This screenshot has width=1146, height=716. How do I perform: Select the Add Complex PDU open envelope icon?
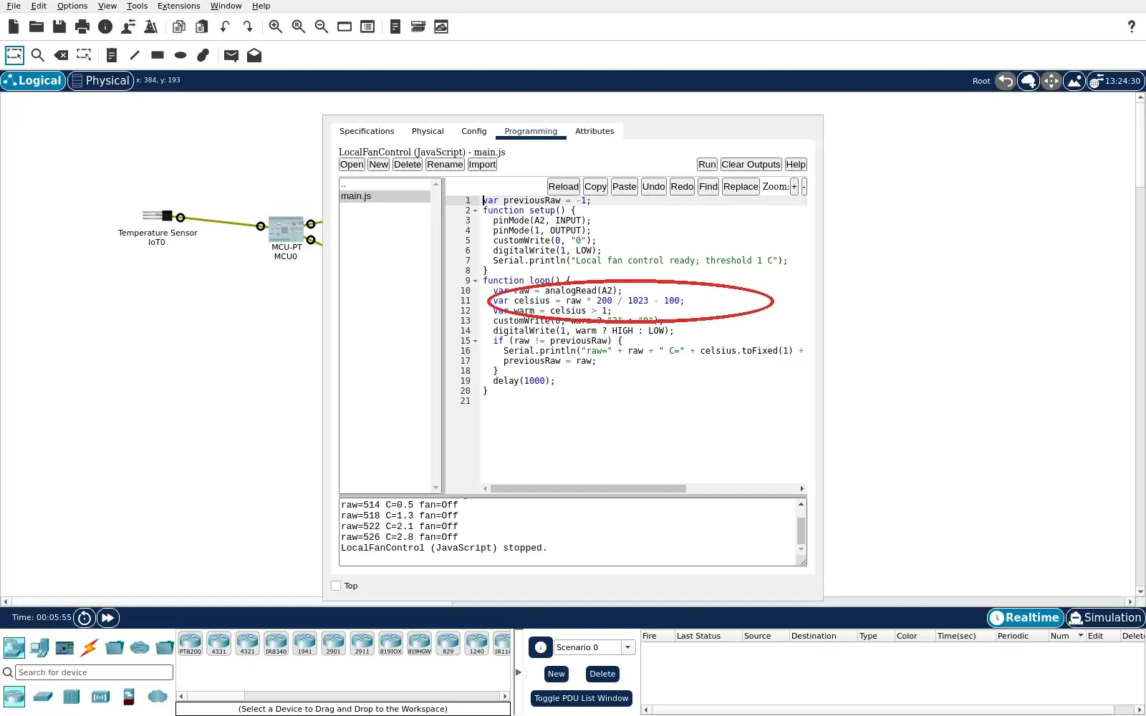tap(254, 55)
